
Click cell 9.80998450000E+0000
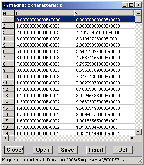point(104,114)
